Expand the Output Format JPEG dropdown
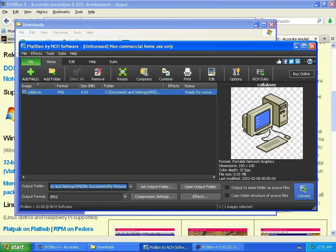The height and width of the screenshot is (252, 336). coord(125,197)
